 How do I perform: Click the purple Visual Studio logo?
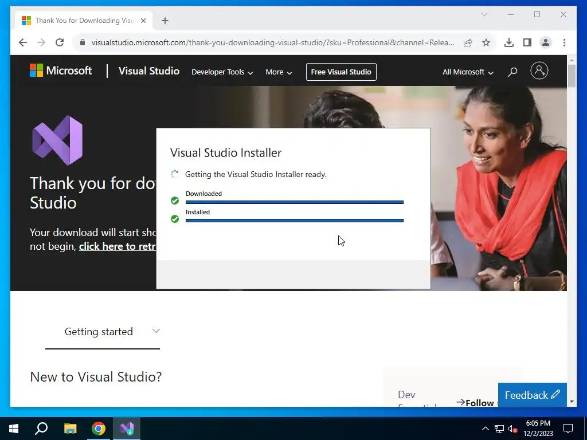pos(57,140)
